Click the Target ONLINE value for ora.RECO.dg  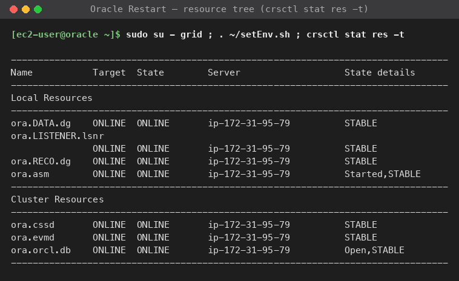[x=109, y=161]
